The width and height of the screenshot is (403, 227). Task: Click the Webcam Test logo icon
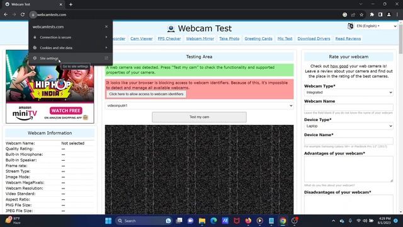[x=171, y=28]
